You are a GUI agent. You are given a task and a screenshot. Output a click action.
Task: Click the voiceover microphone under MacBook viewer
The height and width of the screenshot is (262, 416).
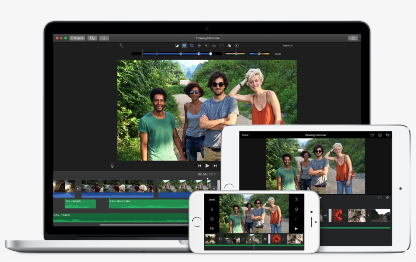click(112, 166)
